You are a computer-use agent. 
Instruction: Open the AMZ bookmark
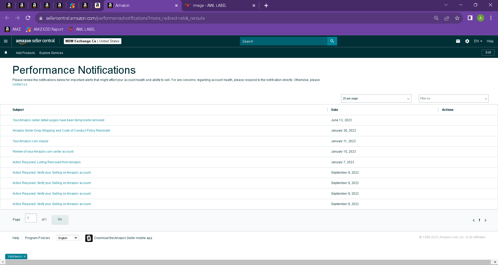point(13,29)
